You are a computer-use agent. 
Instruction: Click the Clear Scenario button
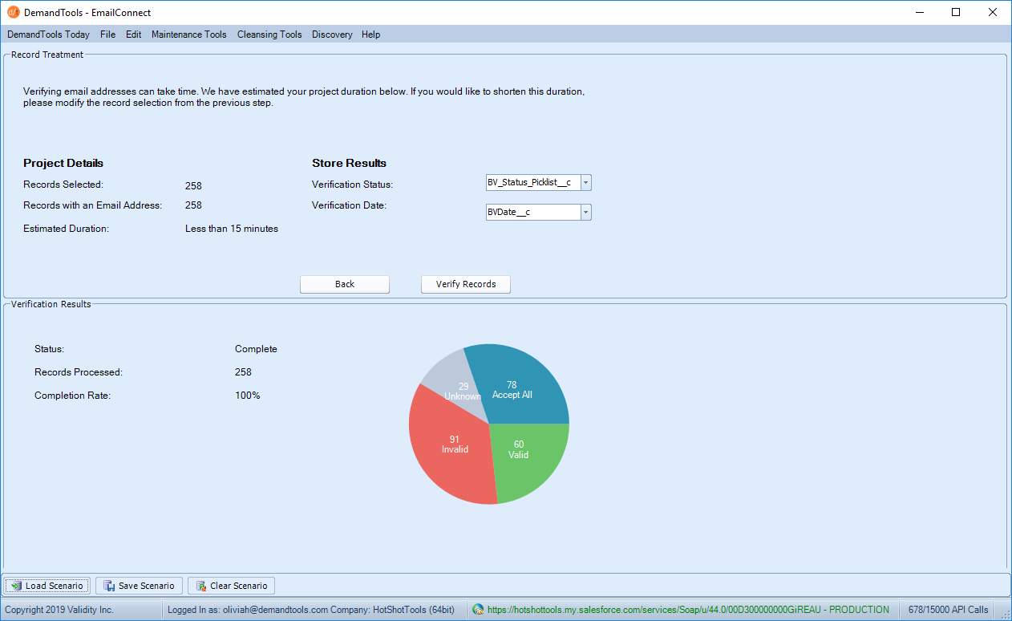coord(232,586)
